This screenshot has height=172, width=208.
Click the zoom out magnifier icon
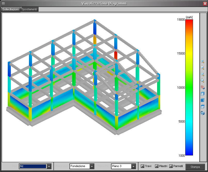point(203,68)
